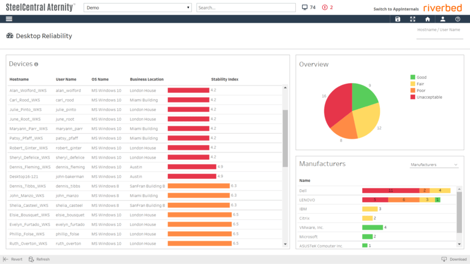
Task: Select Dennis_Tibbs_WKS hostname
Action: [x=28, y=186]
